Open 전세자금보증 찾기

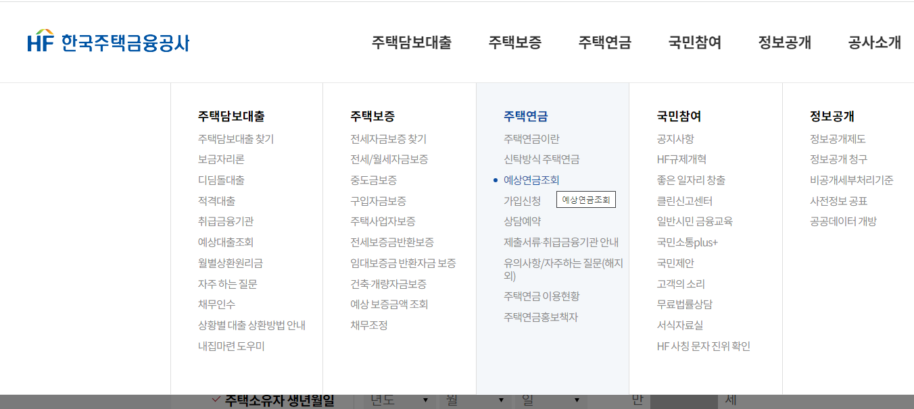click(x=388, y=139)
